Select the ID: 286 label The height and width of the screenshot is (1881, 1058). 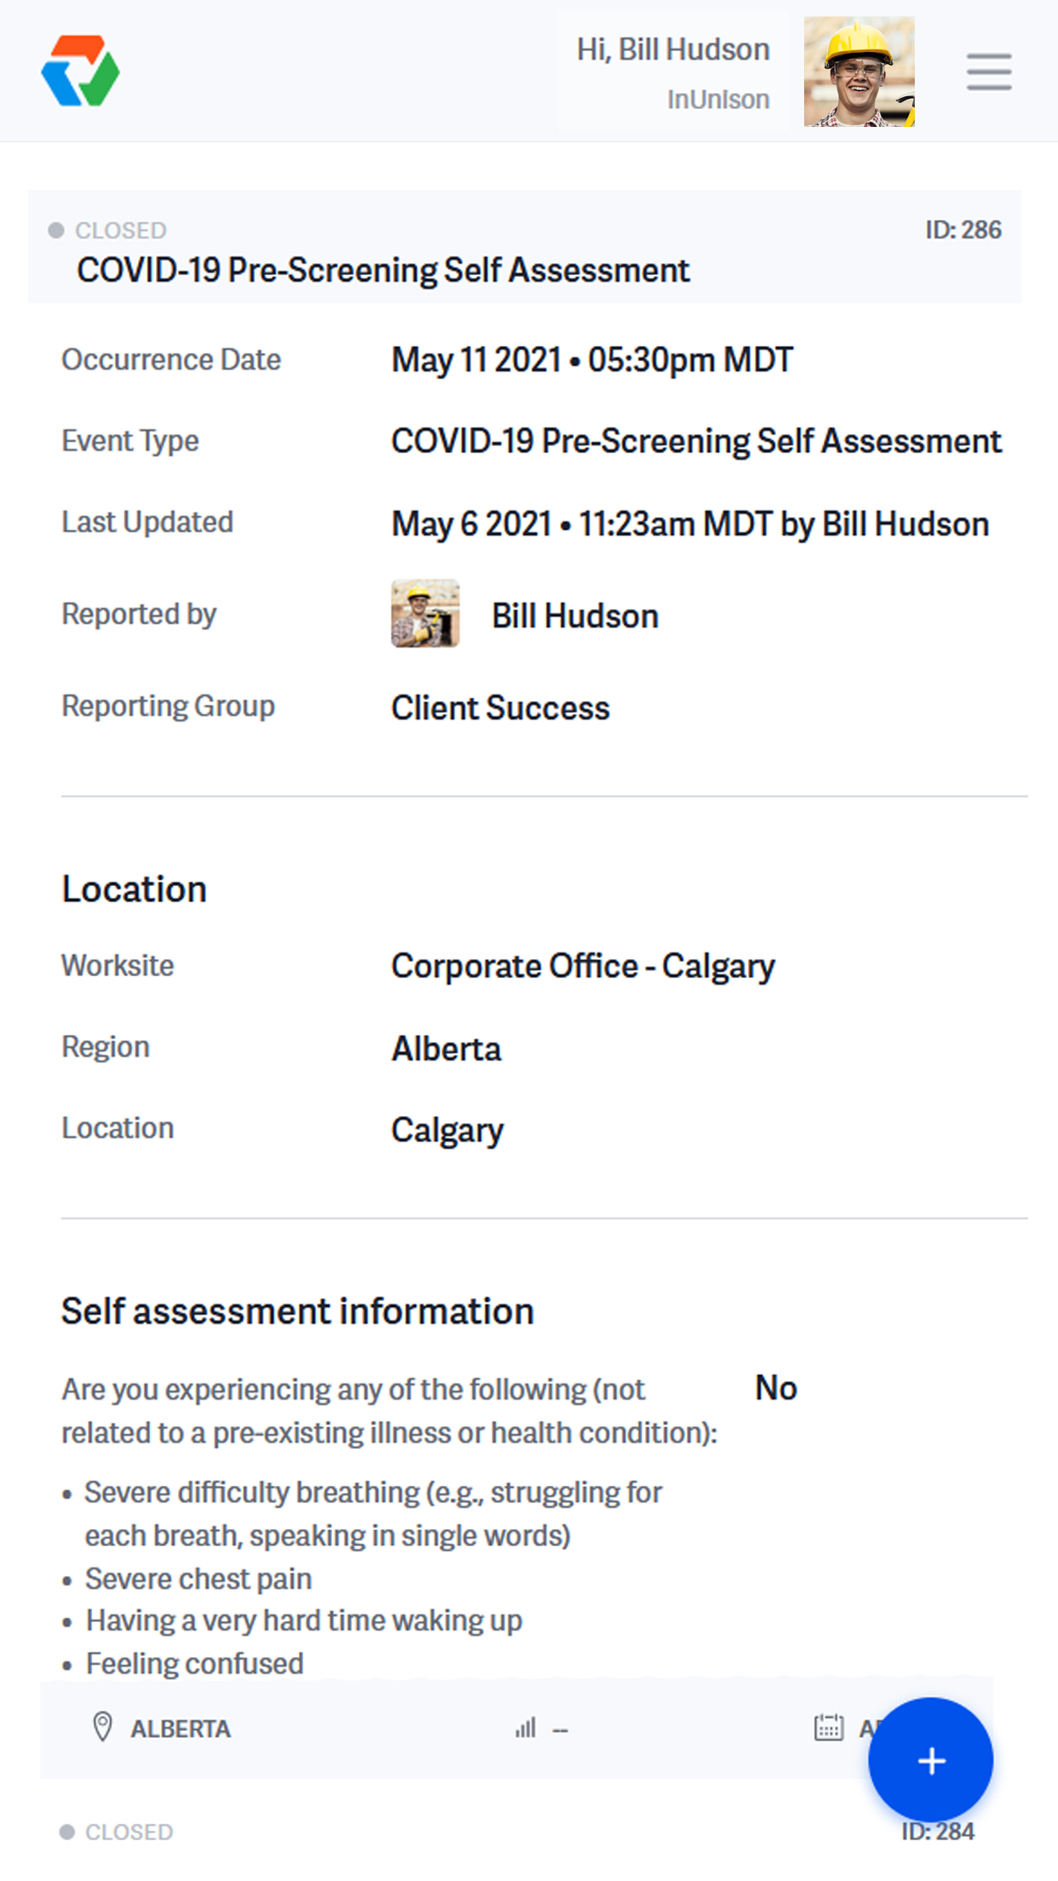pos(963,230)
